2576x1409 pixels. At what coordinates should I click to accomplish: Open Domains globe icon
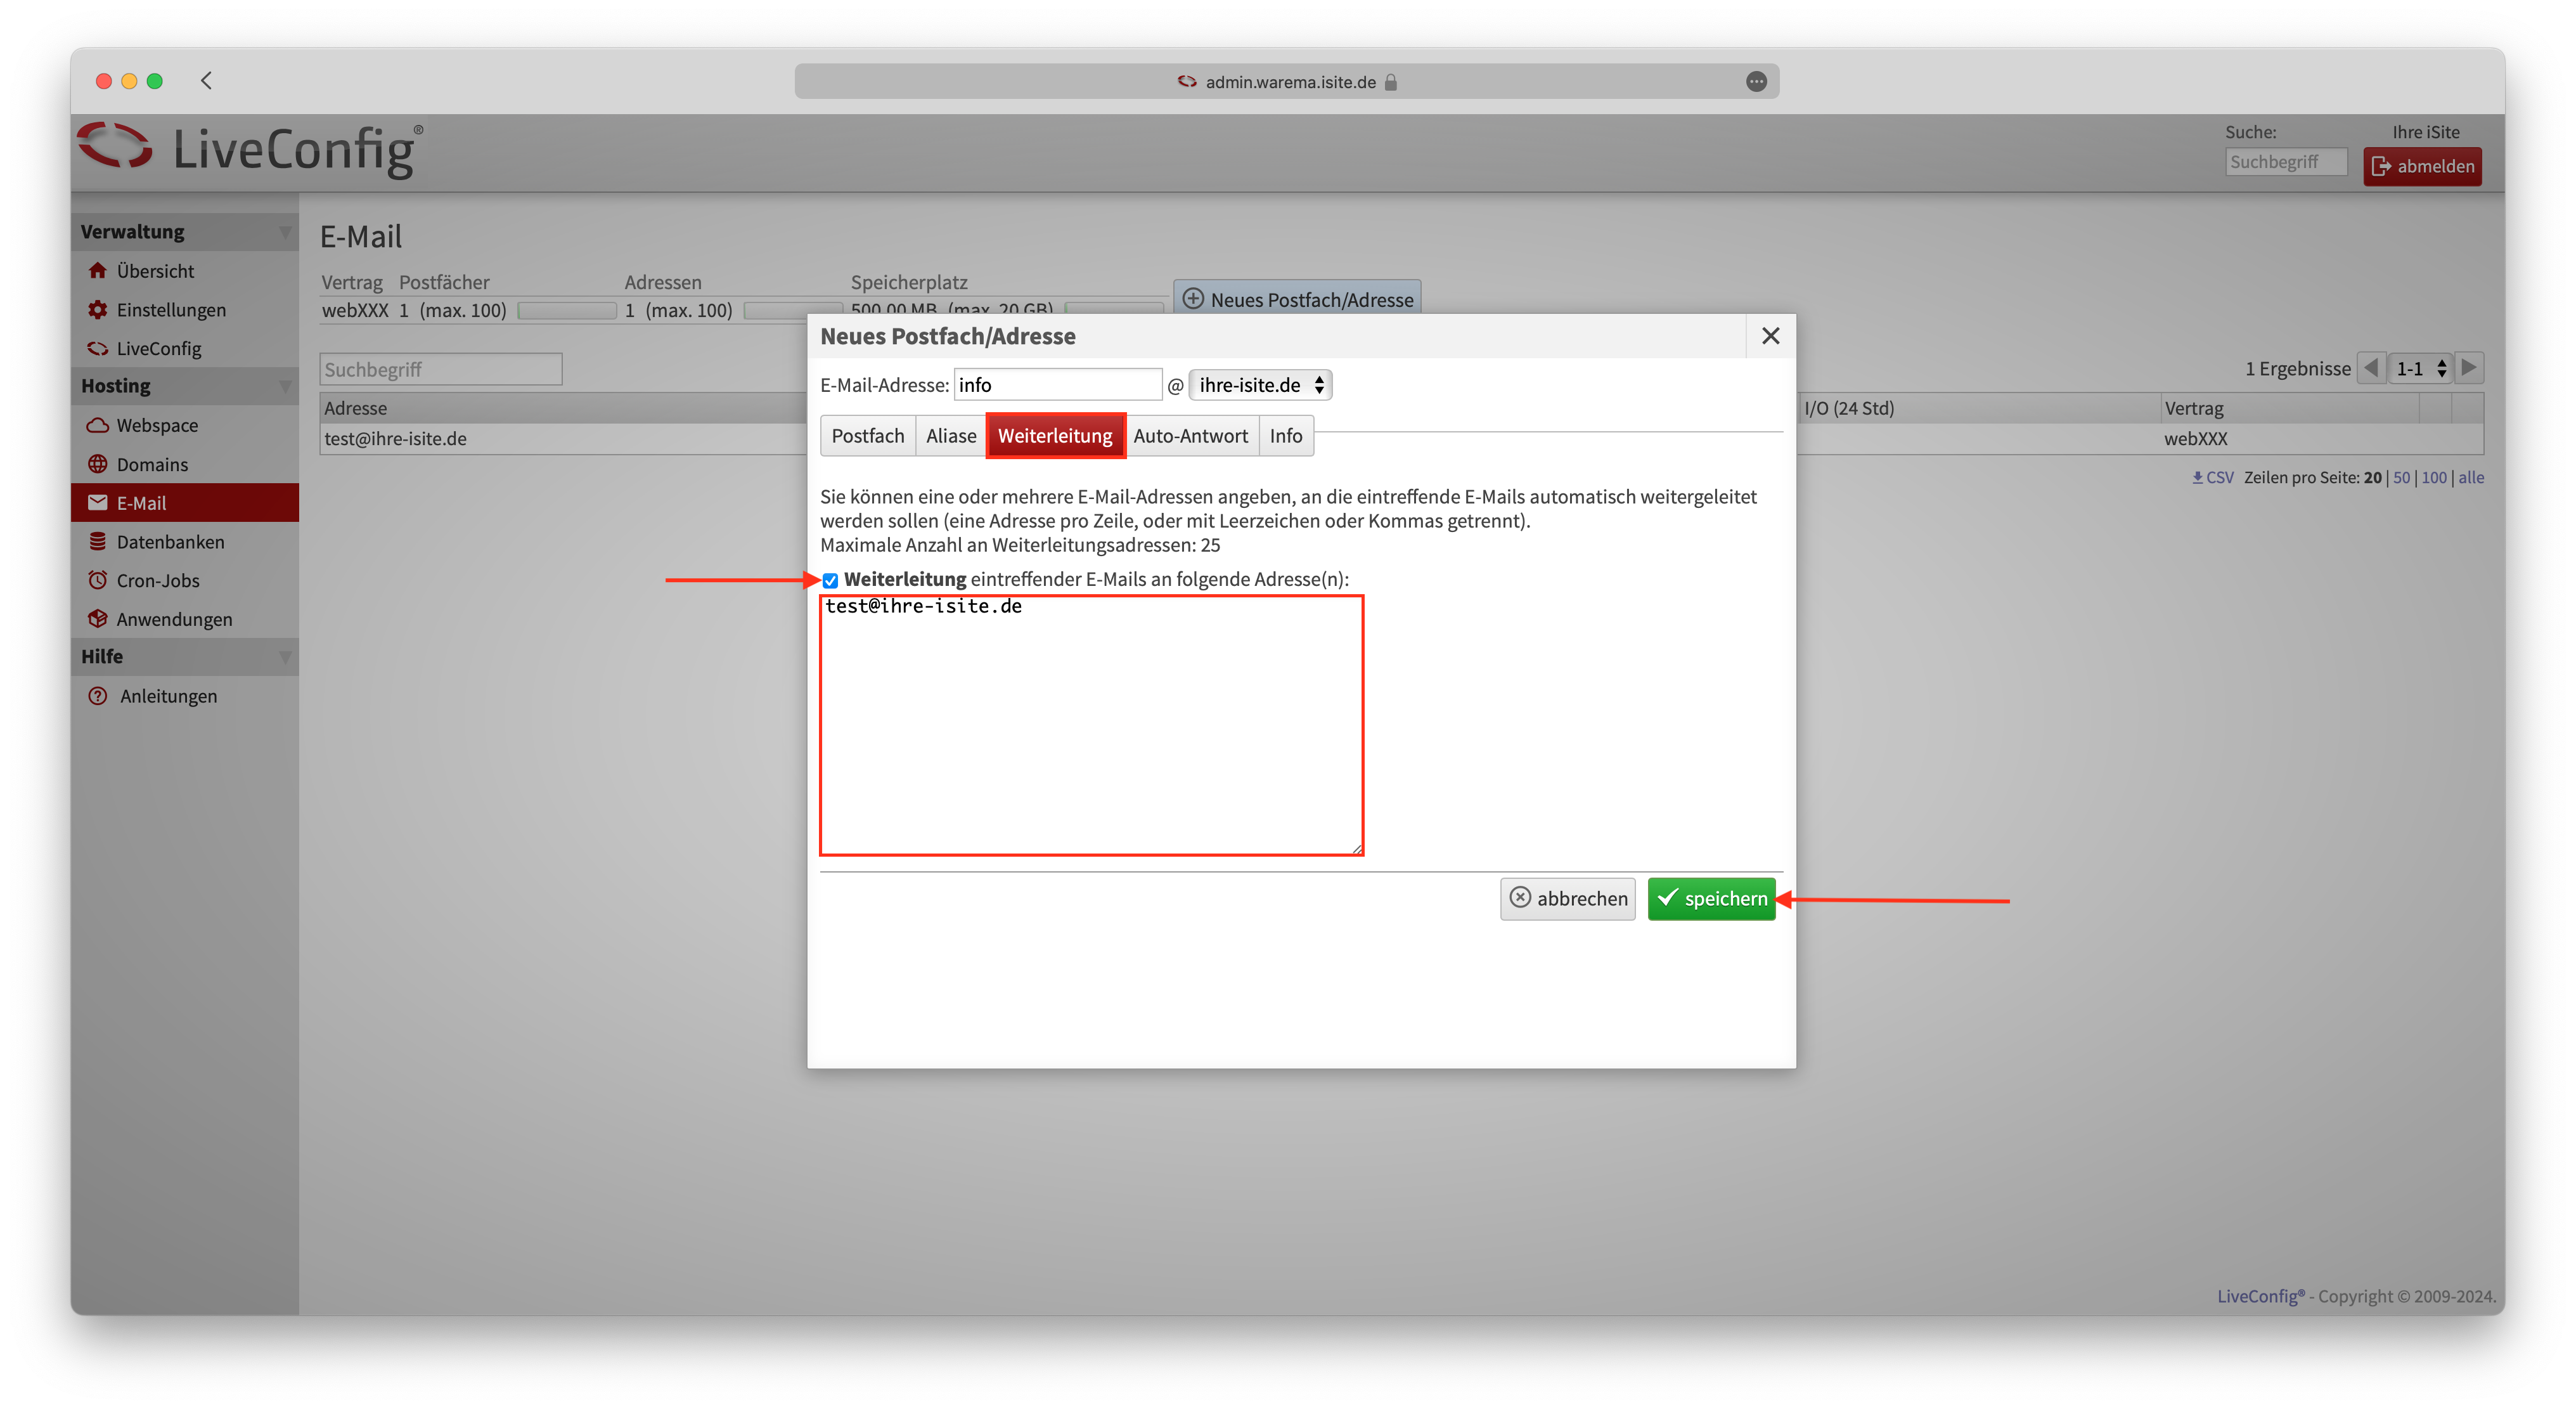click(97, 464)
